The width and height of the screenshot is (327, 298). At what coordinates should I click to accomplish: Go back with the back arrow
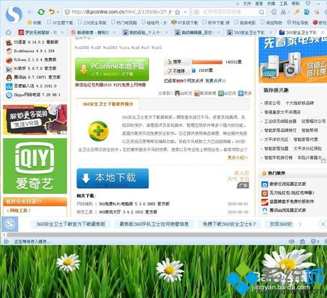[30, 12]
